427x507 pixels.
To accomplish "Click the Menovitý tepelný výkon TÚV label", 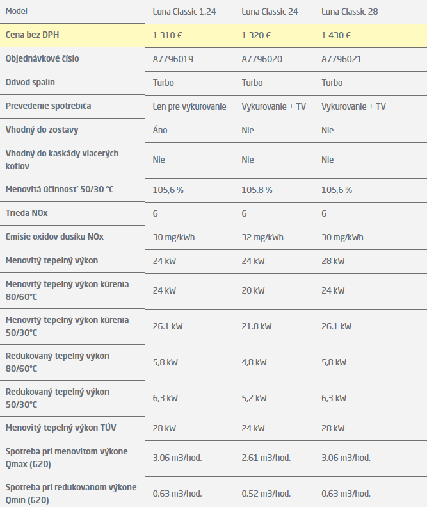I will point(61,427).
